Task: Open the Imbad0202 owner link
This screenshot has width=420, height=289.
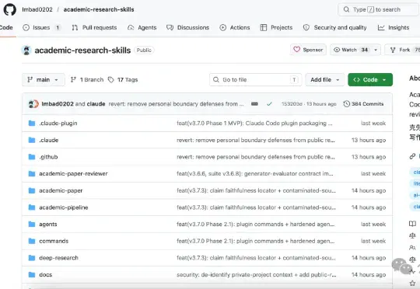Action: coord(37,9)
